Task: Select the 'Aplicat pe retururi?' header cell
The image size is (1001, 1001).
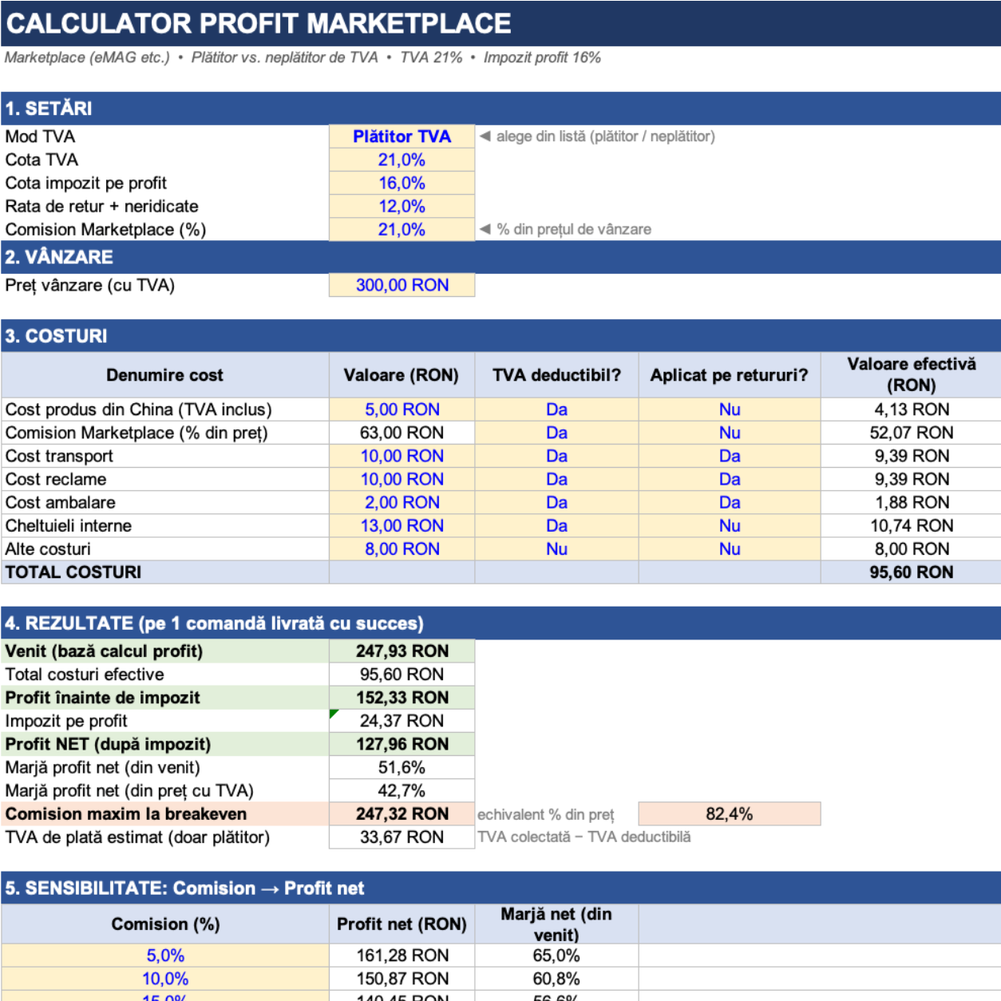Action: (730, 375)
